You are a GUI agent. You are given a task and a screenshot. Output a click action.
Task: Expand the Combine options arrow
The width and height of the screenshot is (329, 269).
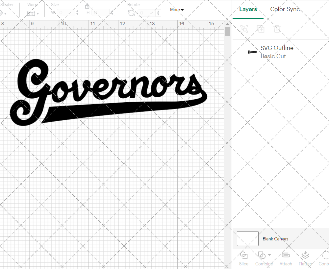coord(269,255)
